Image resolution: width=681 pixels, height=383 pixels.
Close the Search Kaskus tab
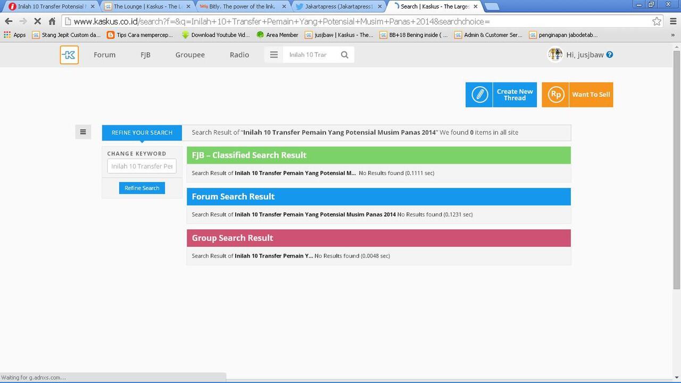pyautogui.click(x=476, y=6)
